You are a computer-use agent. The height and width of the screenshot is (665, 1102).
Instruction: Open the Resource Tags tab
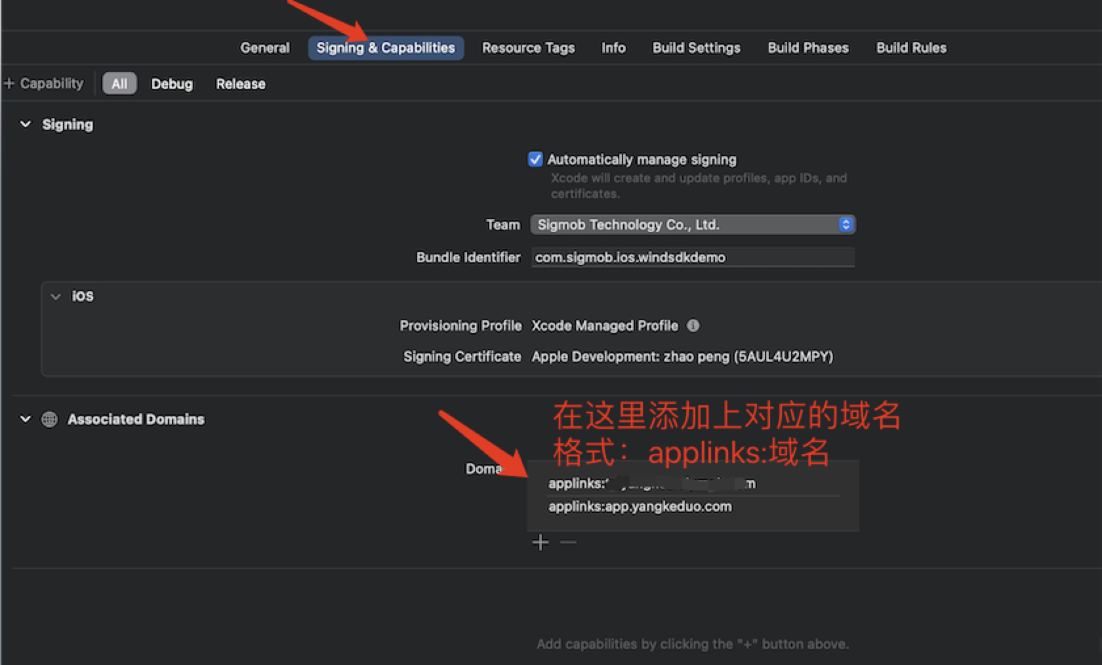click(528, 48)
